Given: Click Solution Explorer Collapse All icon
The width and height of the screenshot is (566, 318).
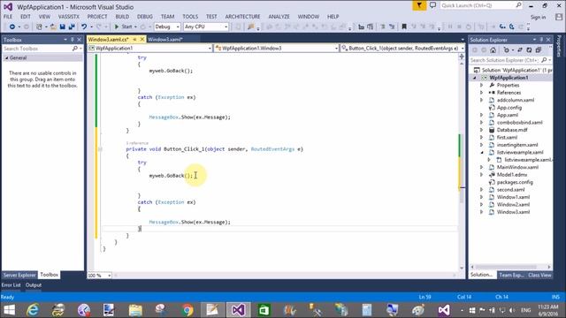Looking at the screenshot, I should tap(539, 50).
